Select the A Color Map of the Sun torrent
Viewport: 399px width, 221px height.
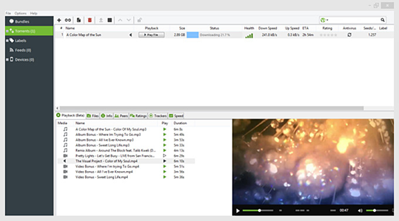pos(83,35)
